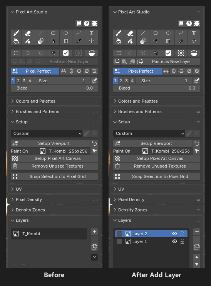Screen dimensions: 211x286
Task: Select the Brush tool in Before panel
Action: (x=16, y=33)
